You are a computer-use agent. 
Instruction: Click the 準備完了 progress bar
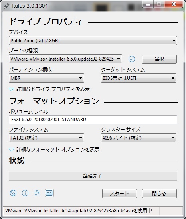tap(93, 176)
